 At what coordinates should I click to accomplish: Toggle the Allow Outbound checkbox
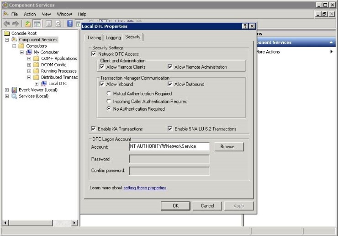[170, 84]
